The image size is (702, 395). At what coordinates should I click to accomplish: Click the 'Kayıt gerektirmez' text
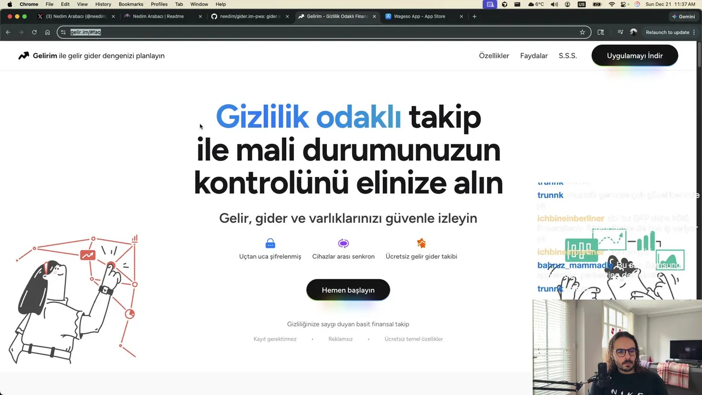pos(275,339)
